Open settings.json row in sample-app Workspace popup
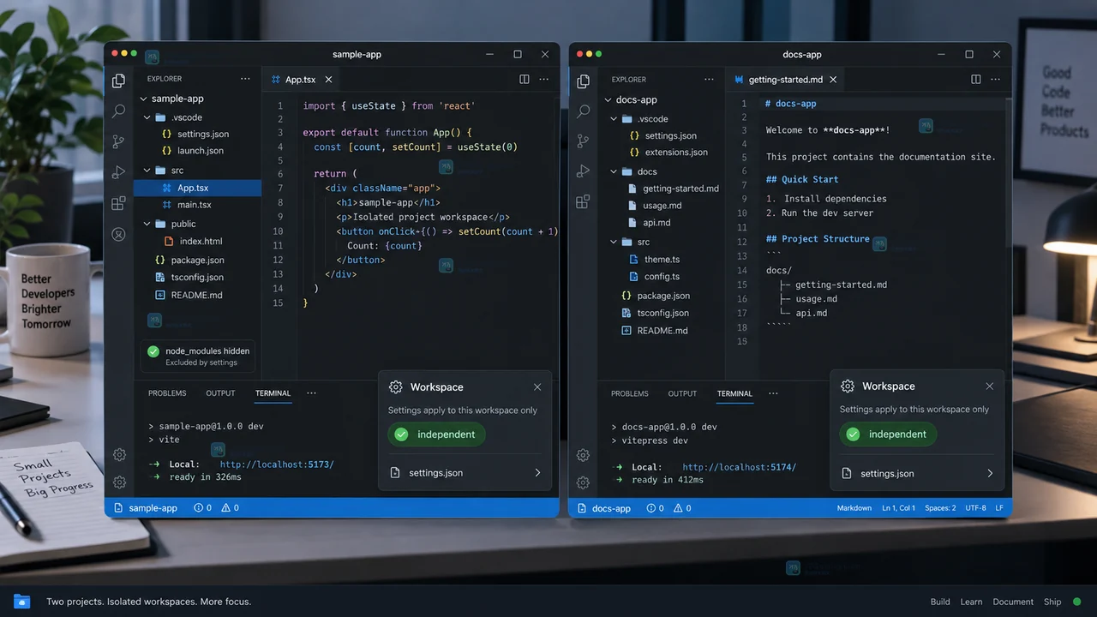The height and width of the screenshot is (617, 1097). [465, 472]
